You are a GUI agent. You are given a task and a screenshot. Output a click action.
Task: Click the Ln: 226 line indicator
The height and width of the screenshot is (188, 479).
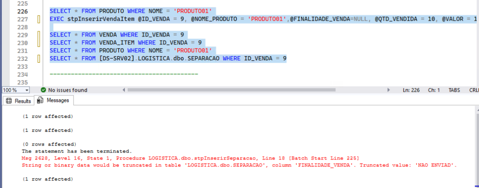[412, 90]
